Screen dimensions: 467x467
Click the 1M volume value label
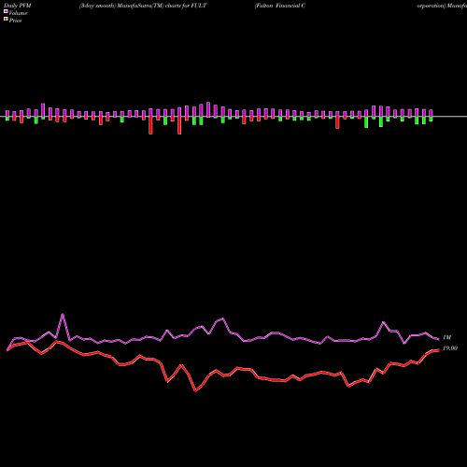click(x=446, y=337)
